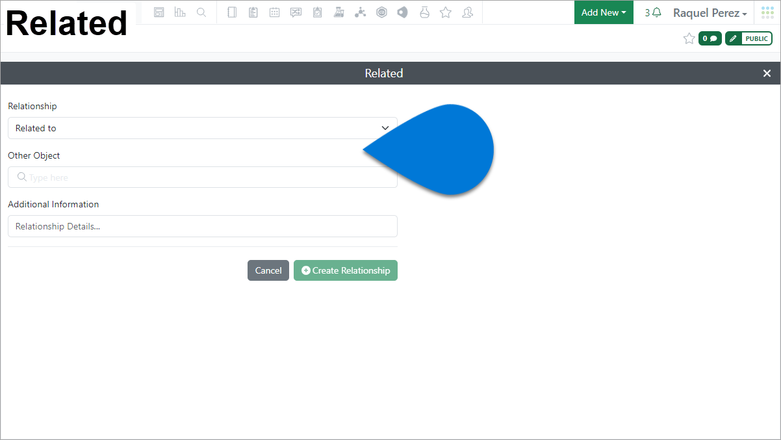Click the Other Object search field
781x440 pixels.
tap(203, 177)
